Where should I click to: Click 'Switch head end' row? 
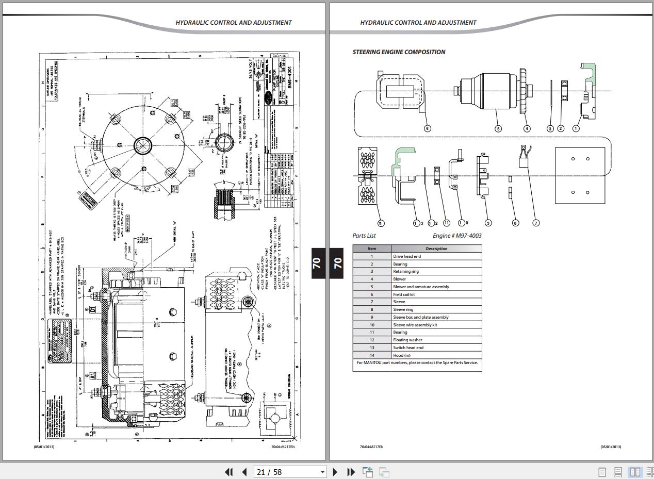tap(417, 348)
